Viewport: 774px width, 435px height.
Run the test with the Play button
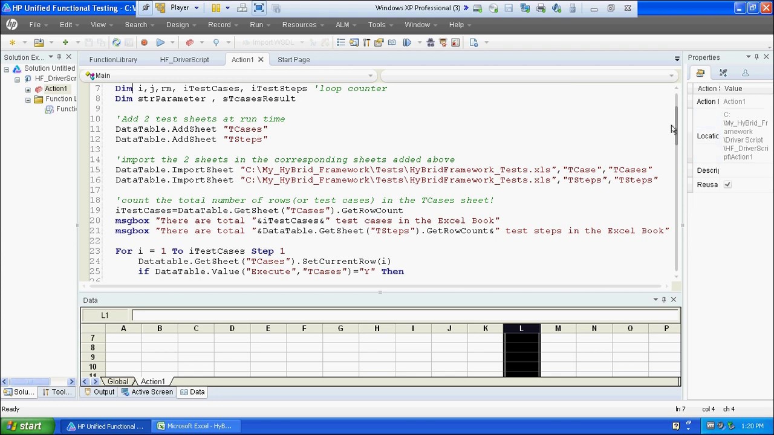click(x=160, y=42)
